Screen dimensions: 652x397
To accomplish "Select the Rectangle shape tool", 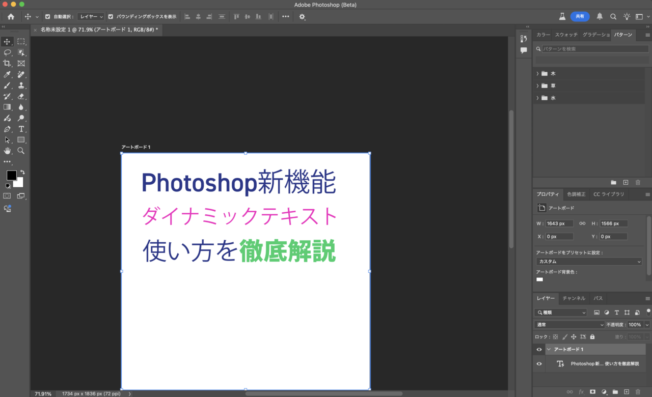I will pyautogui.click(x=21, y=140).
